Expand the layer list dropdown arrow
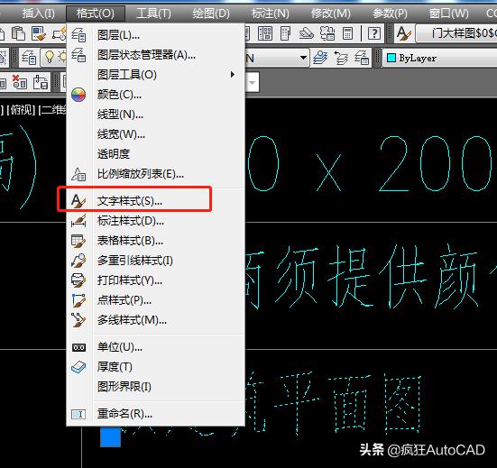This screenshot has width=497, height=468. pyautogui.click(x=303, y=58)
